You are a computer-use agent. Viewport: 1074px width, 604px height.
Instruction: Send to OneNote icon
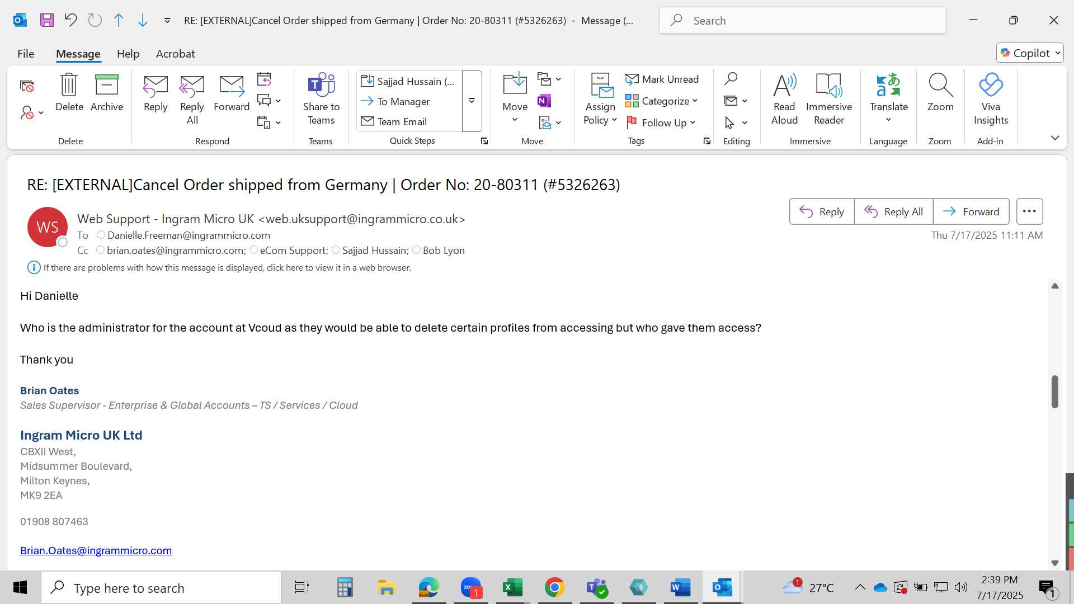click(x=544, y=101)
